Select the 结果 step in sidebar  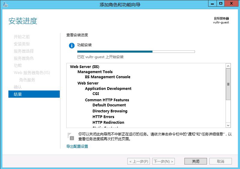point(34,94)
